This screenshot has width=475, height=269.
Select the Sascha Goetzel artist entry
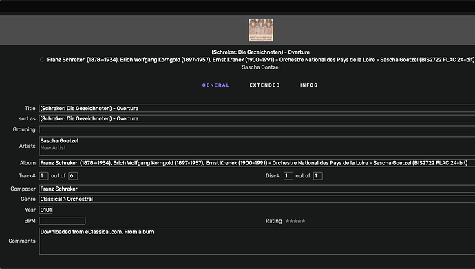59,141
